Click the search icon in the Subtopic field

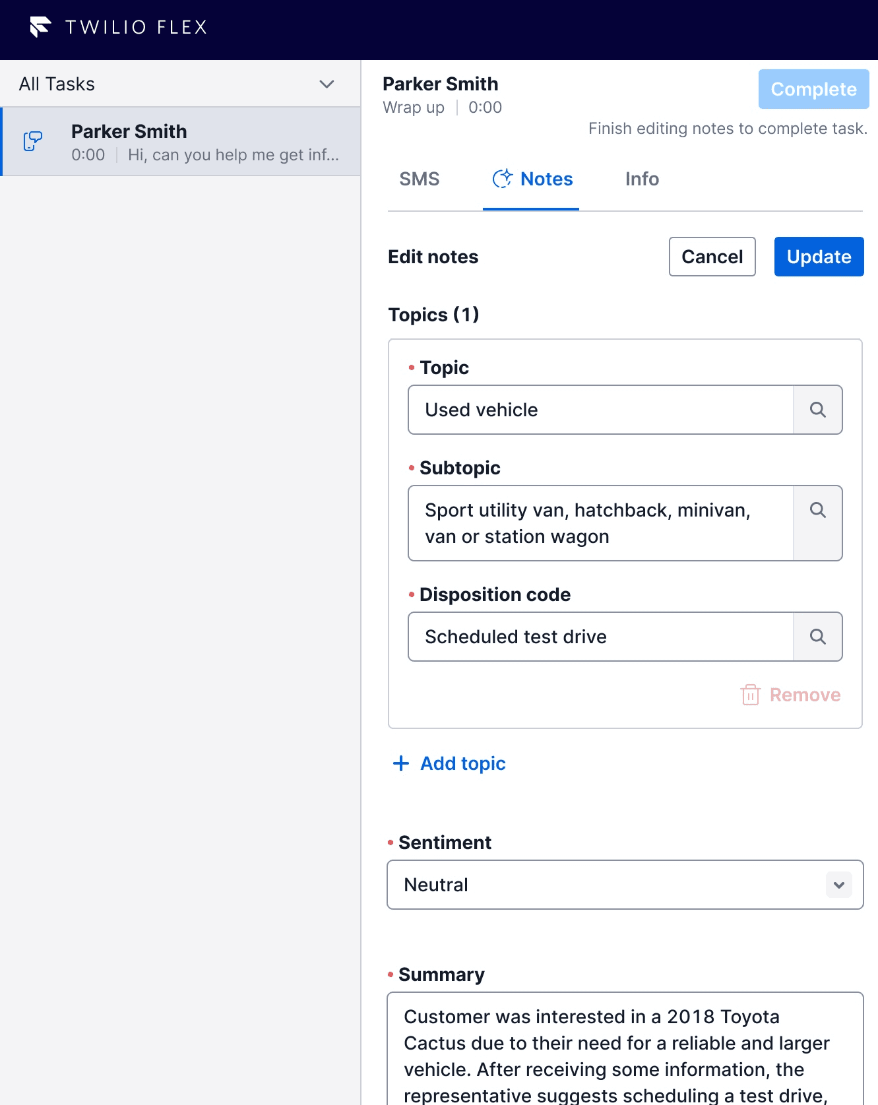coord(817,510)
